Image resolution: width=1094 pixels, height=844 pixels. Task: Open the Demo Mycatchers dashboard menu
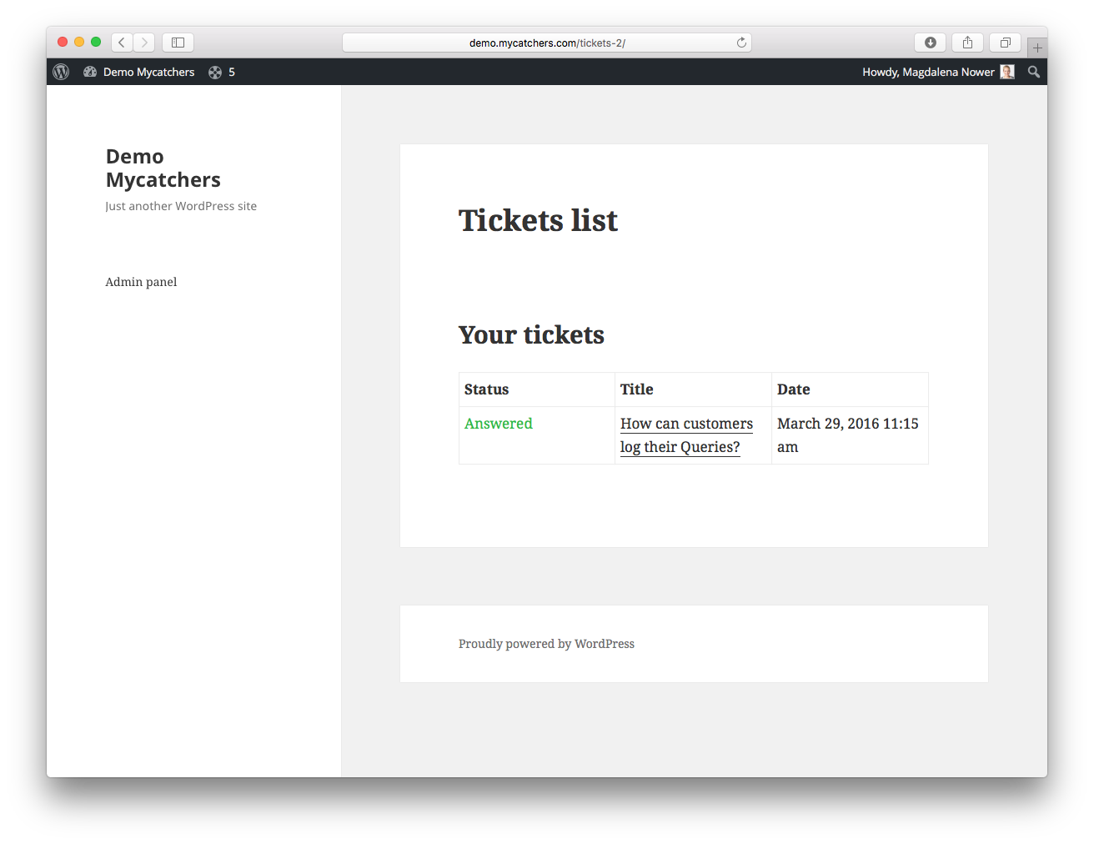pyautogui.click(x=139, y=72)
